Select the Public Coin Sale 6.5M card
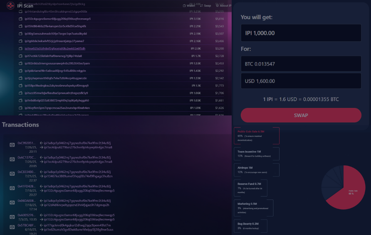Image resolution: width=371 pixels, height=235 pixels. coord(257,135)
